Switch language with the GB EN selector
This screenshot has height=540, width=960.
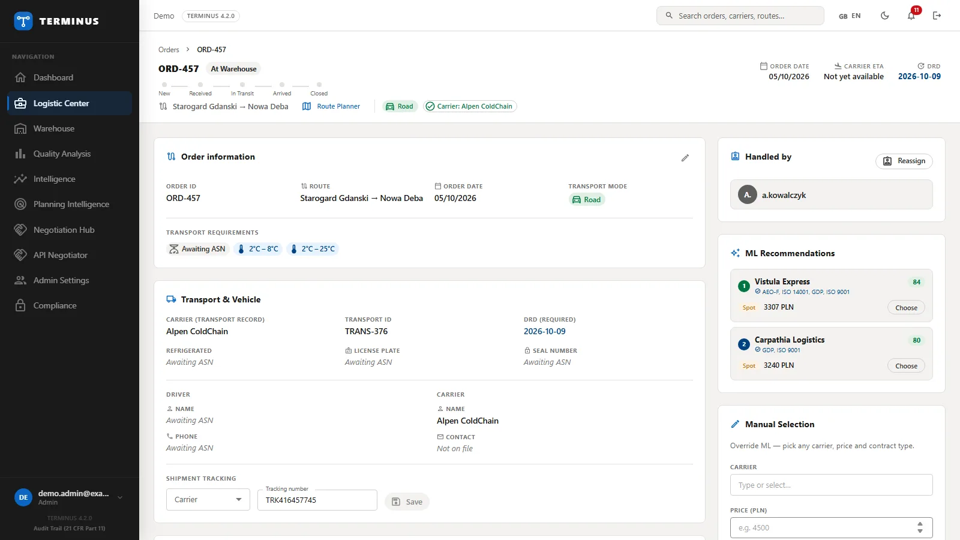[850, 16]
